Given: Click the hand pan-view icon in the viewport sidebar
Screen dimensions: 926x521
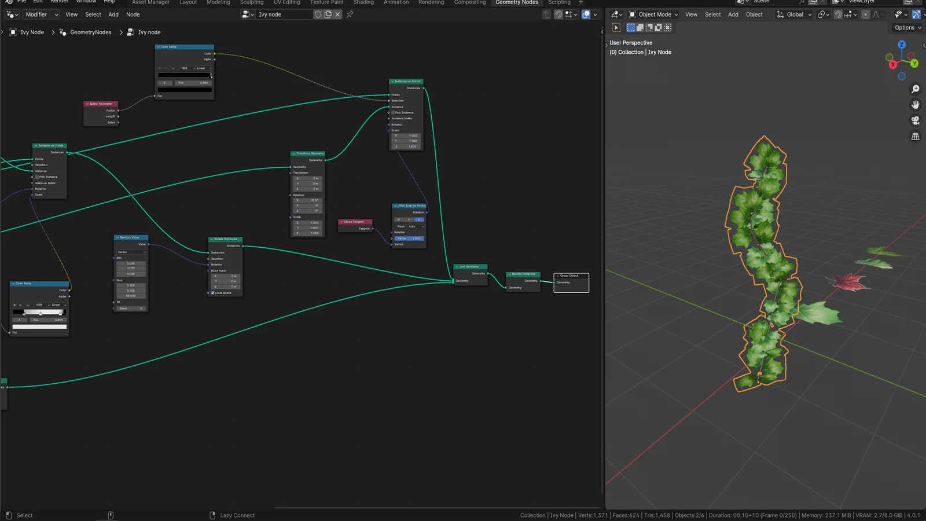Looking at the screenshot, I should (916, 105).
